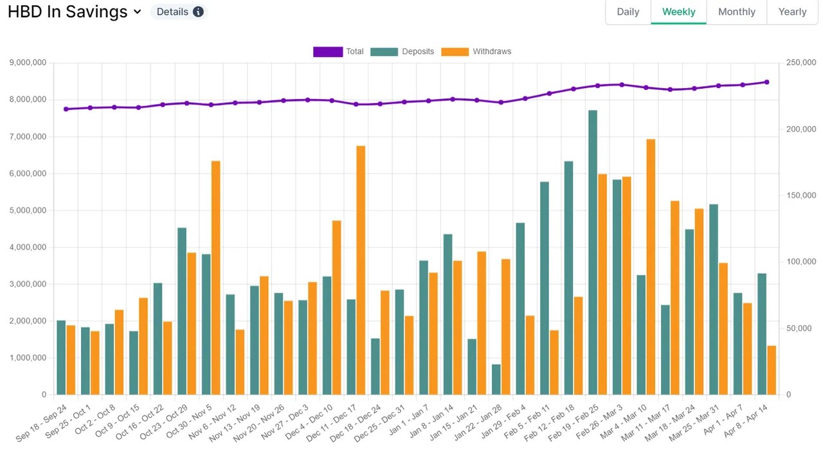Click the Jan 22 - Jan 28 deposits bar
Screen dimensions: 823x452
click(496, 379)
